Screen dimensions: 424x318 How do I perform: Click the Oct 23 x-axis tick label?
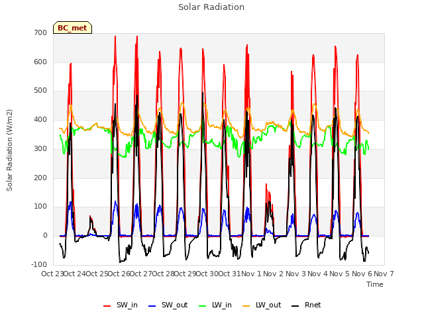(x=52, y=274)
